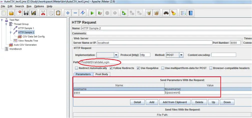Enable Use multipart/form-data for POST
This screenshot has width=252, height=118.
coord(163,68)
